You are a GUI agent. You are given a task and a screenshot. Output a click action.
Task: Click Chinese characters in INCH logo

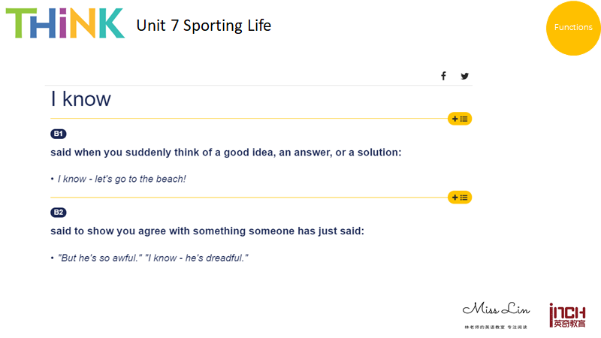(569, 324)
